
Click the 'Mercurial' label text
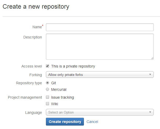point(59,89)
